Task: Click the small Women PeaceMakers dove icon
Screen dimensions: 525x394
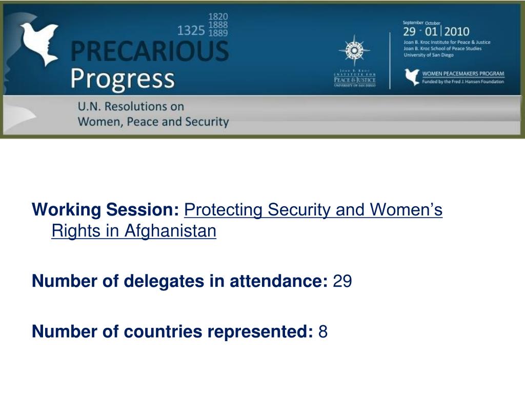Action: pos(412,77)
